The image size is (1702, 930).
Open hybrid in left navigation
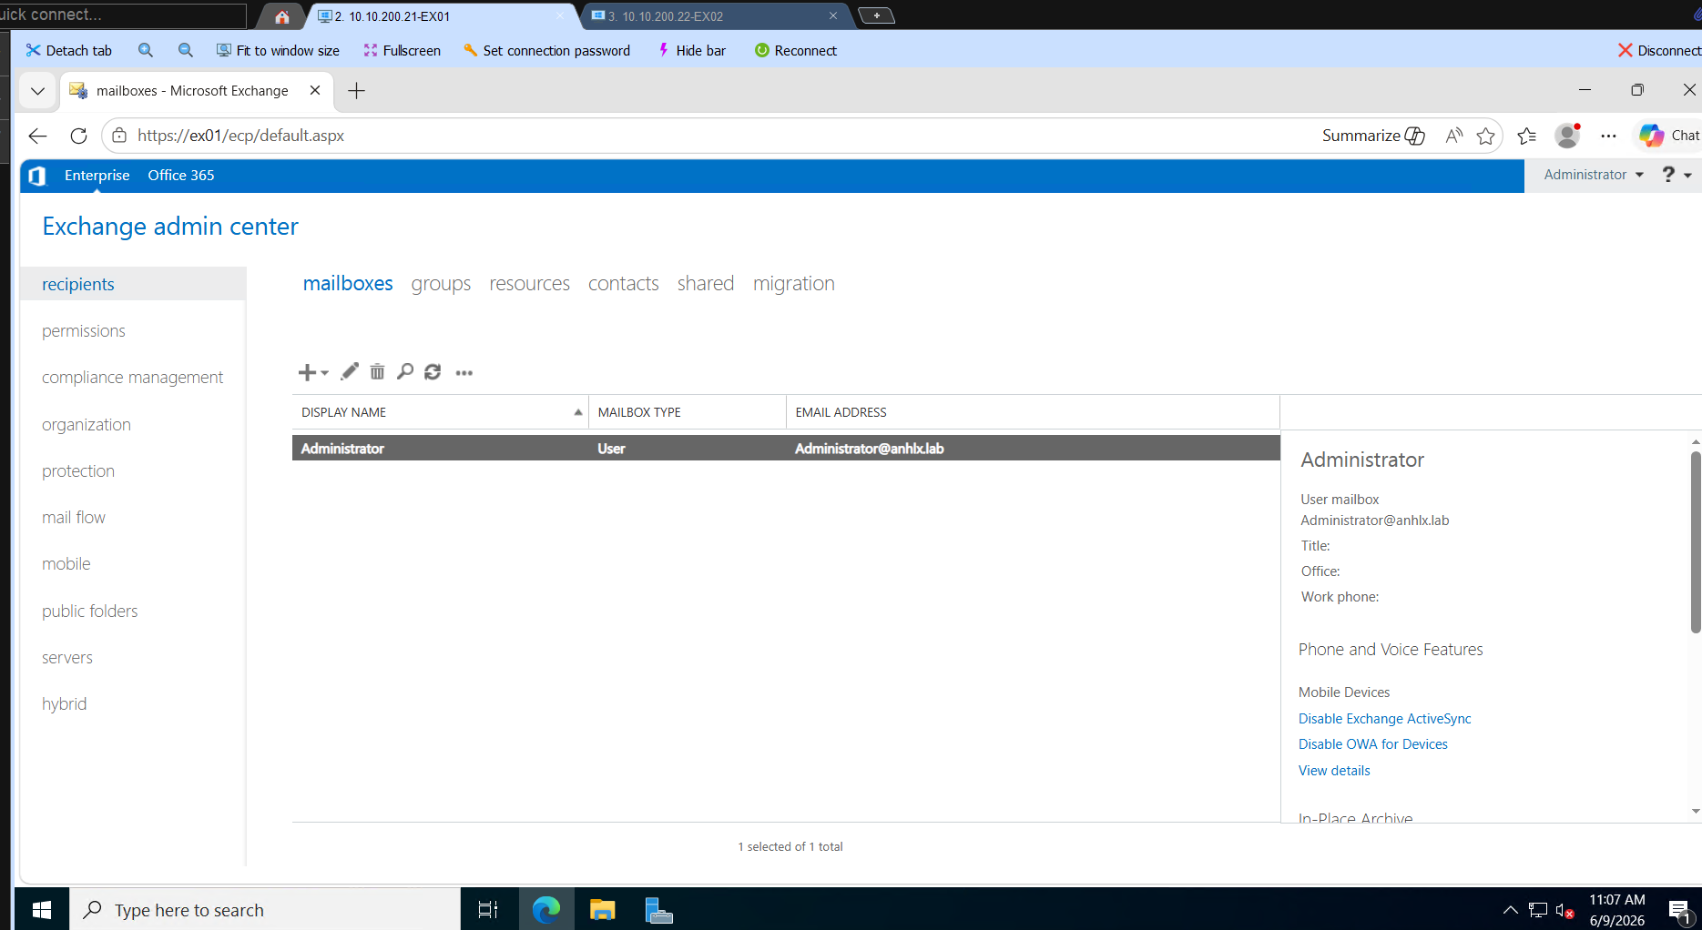tap(65, 704)
